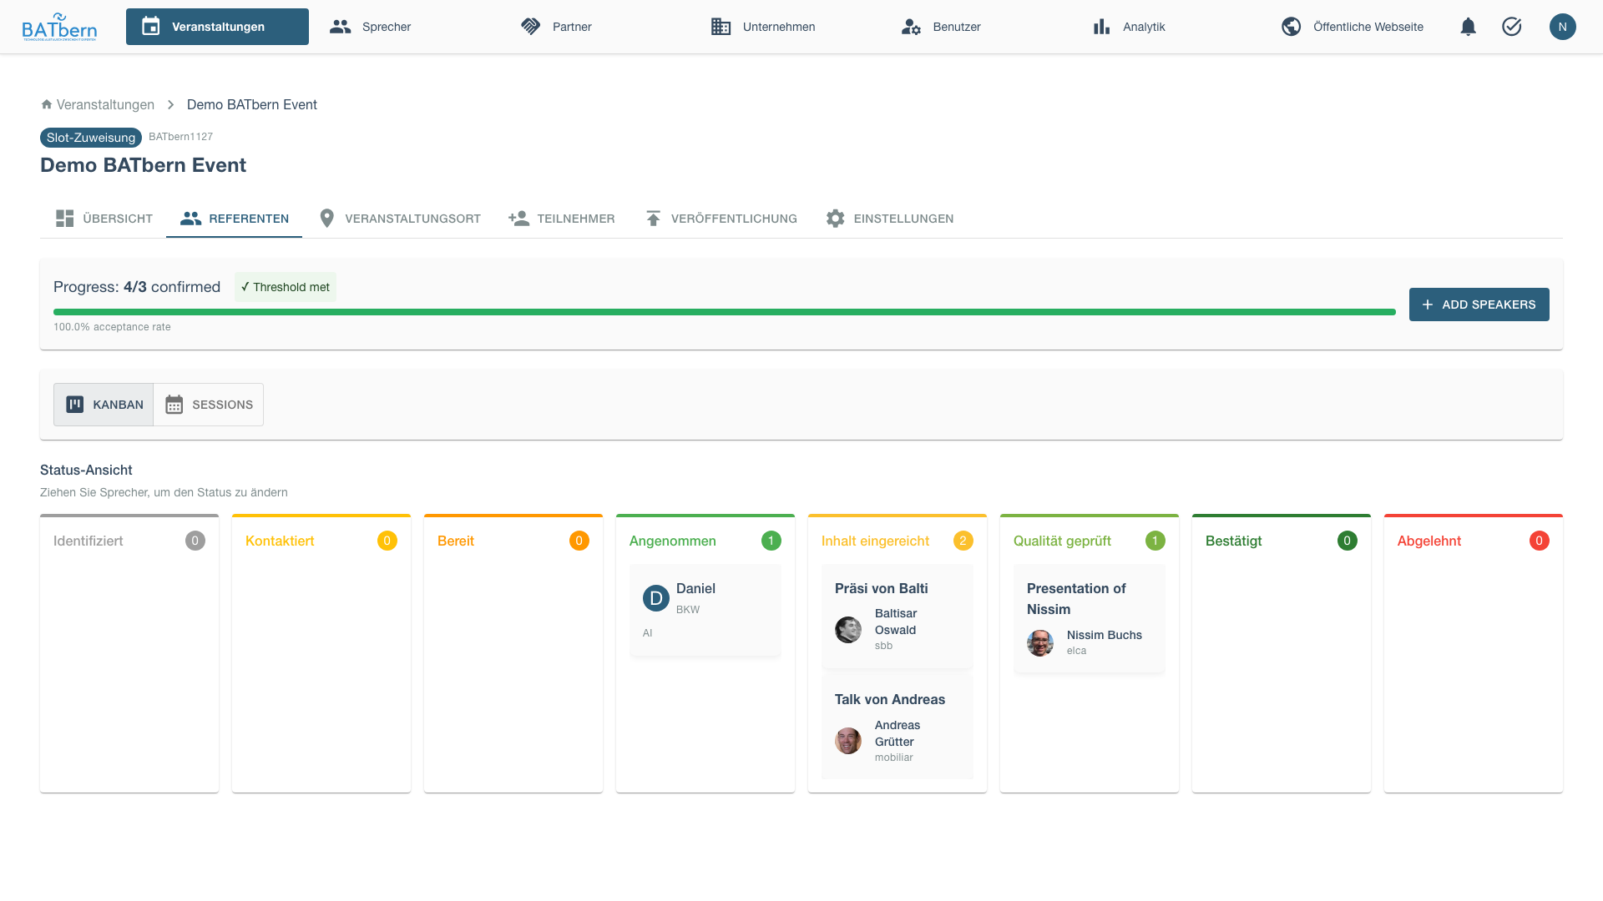This screenshot has width=1603, height=901.
Task: Switch to Sessions view
Action: pyautogui.click(x=209, y=405)
